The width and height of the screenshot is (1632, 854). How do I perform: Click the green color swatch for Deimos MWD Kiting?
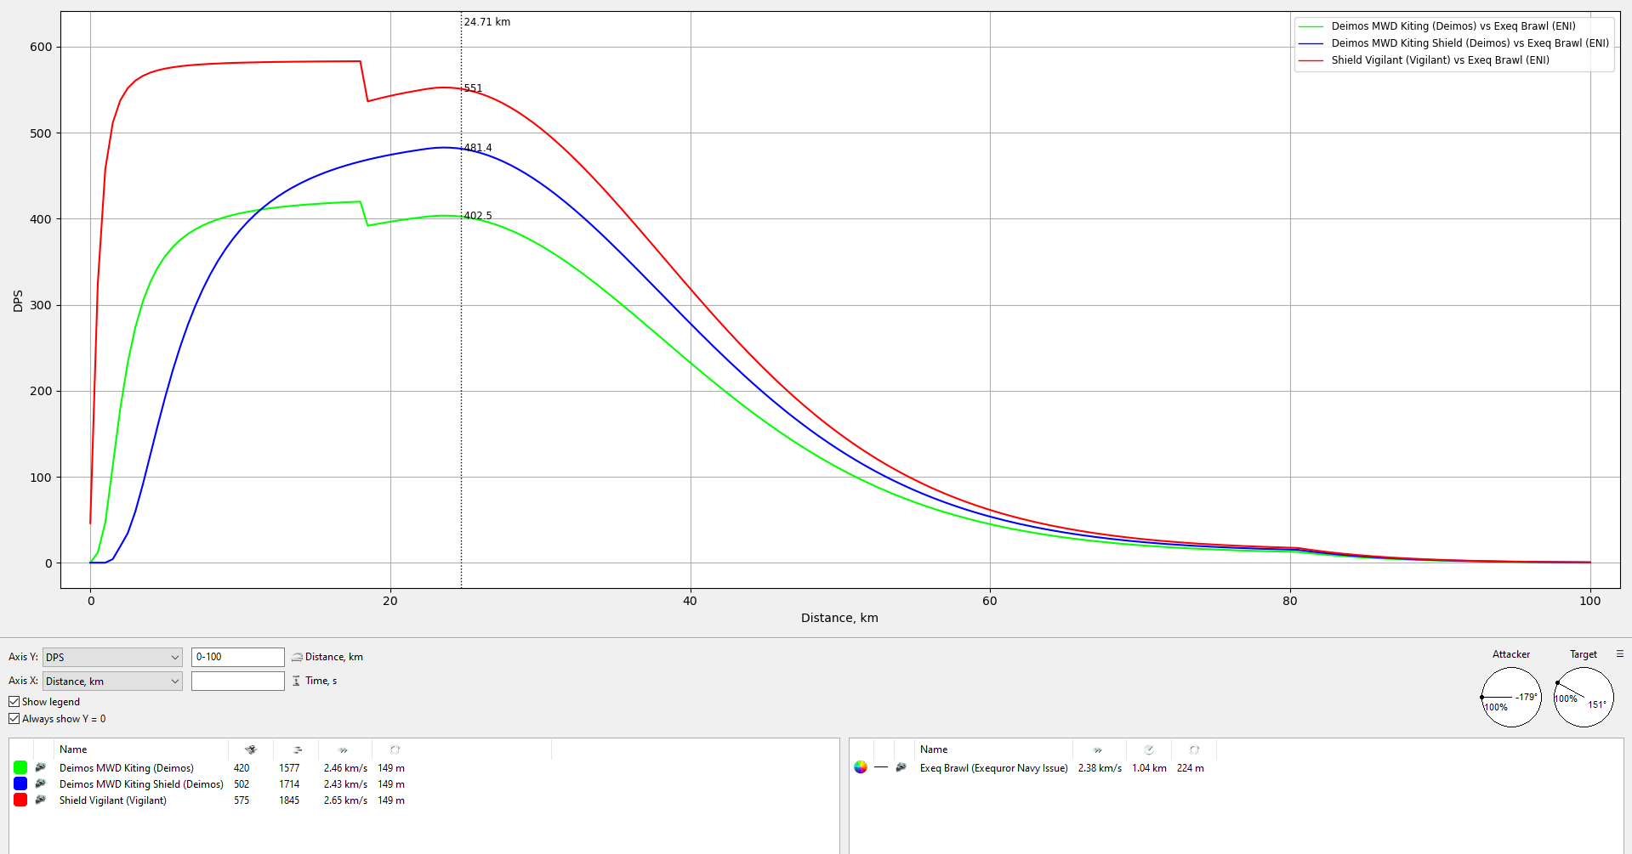(20, 767)
